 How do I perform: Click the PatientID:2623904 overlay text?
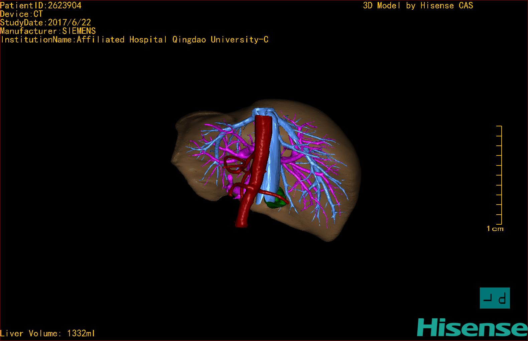point(41,5)
